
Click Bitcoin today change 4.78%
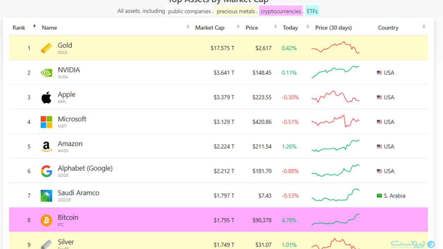pyautogui.click(x=289, y=220)
